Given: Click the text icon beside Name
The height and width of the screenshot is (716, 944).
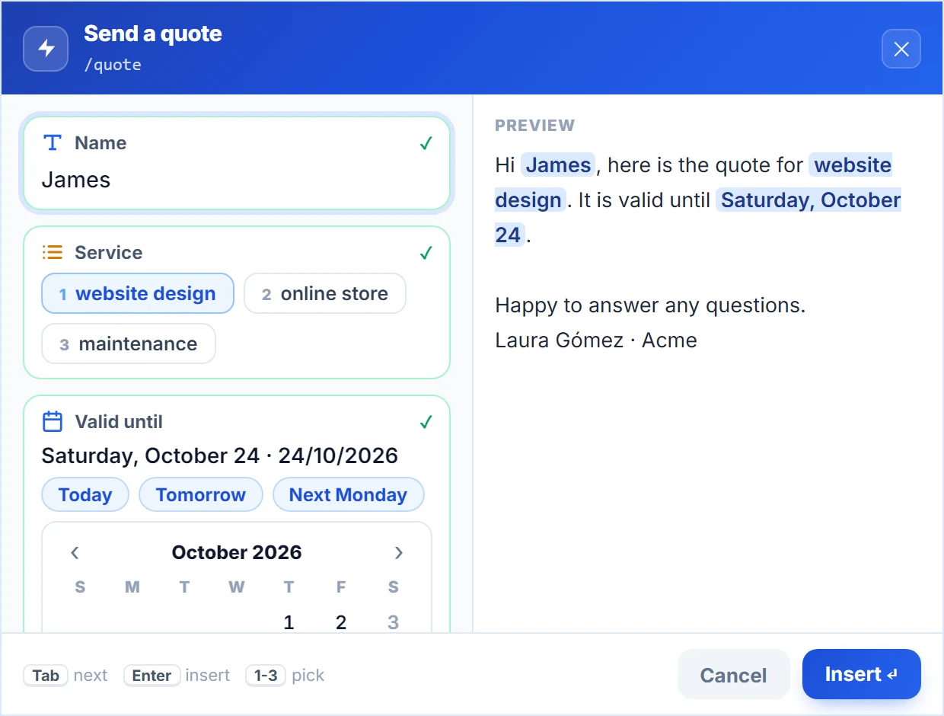Looking at the screenshot, I should (52, 142).
